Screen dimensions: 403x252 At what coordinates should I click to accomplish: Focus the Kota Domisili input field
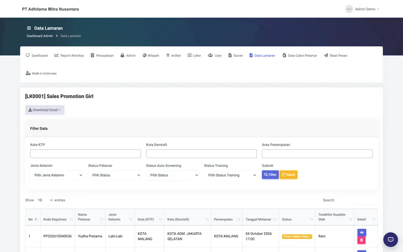coord(201,154)
